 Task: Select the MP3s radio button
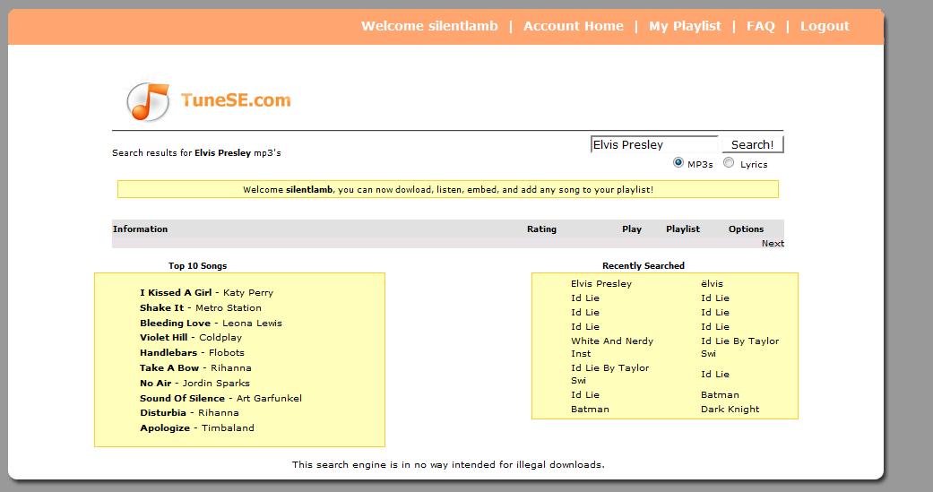point(678,162)
